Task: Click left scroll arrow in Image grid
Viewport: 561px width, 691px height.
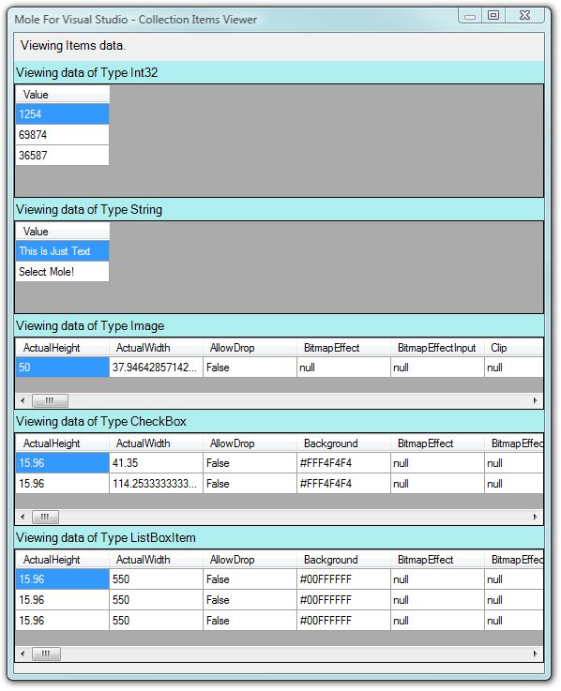Action: [x=23, y=400]
